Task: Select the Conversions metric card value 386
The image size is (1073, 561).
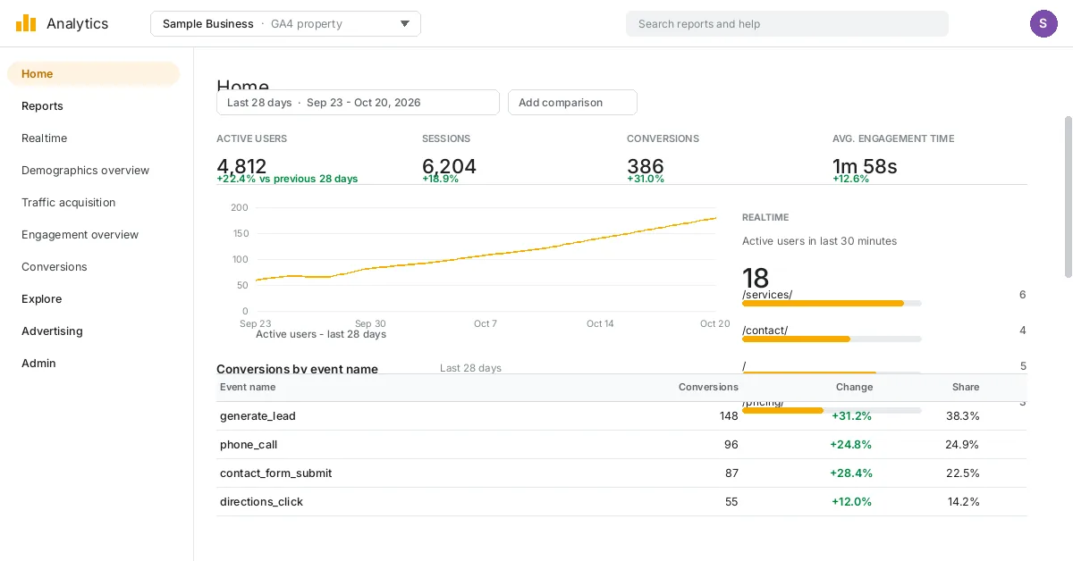Action: tap(646, 166)
